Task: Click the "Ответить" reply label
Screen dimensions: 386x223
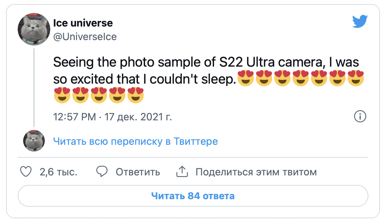Action: [138, 172]
